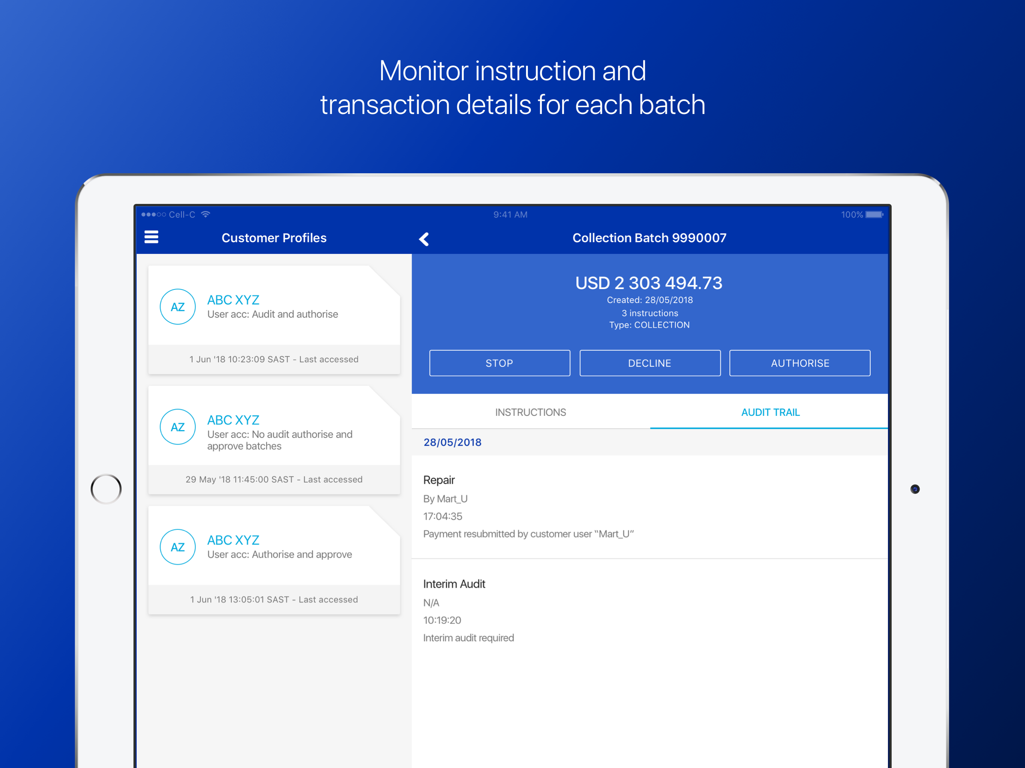Open the Repair audit trail entry
1025x768 pixels.
coord(650,507)
